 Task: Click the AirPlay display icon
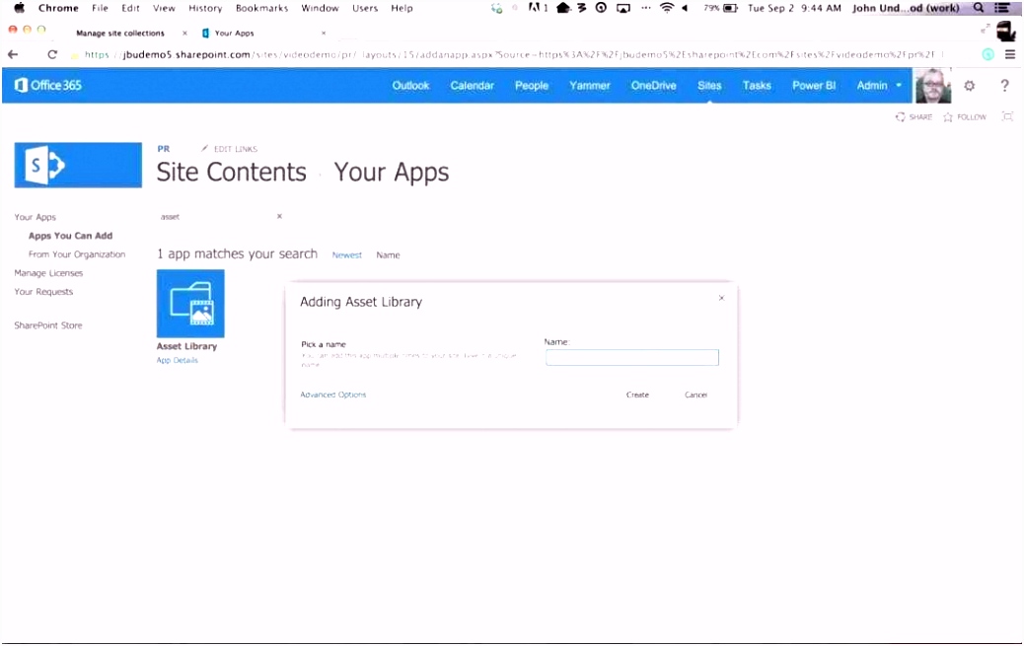(x=623, y=8)
